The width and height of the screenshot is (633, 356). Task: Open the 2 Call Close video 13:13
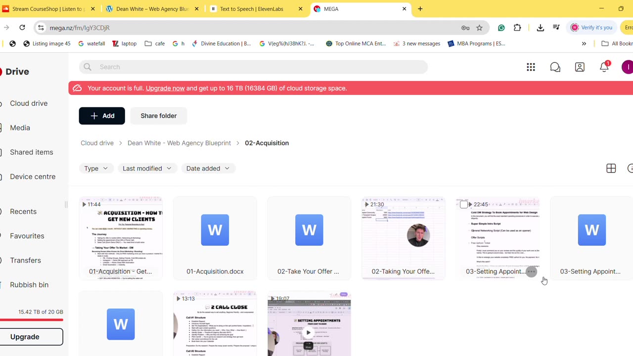[x=215, y=323]
